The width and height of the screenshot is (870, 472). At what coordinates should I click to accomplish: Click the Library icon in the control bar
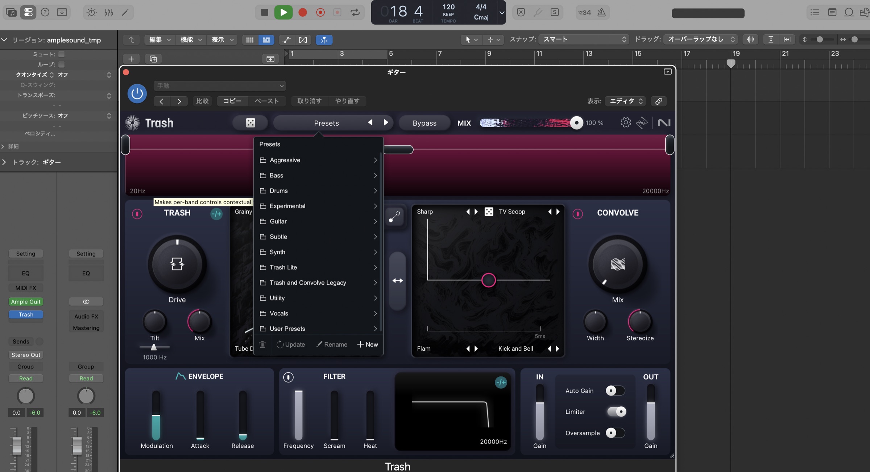pyautogui.click(x=11, y=12)
